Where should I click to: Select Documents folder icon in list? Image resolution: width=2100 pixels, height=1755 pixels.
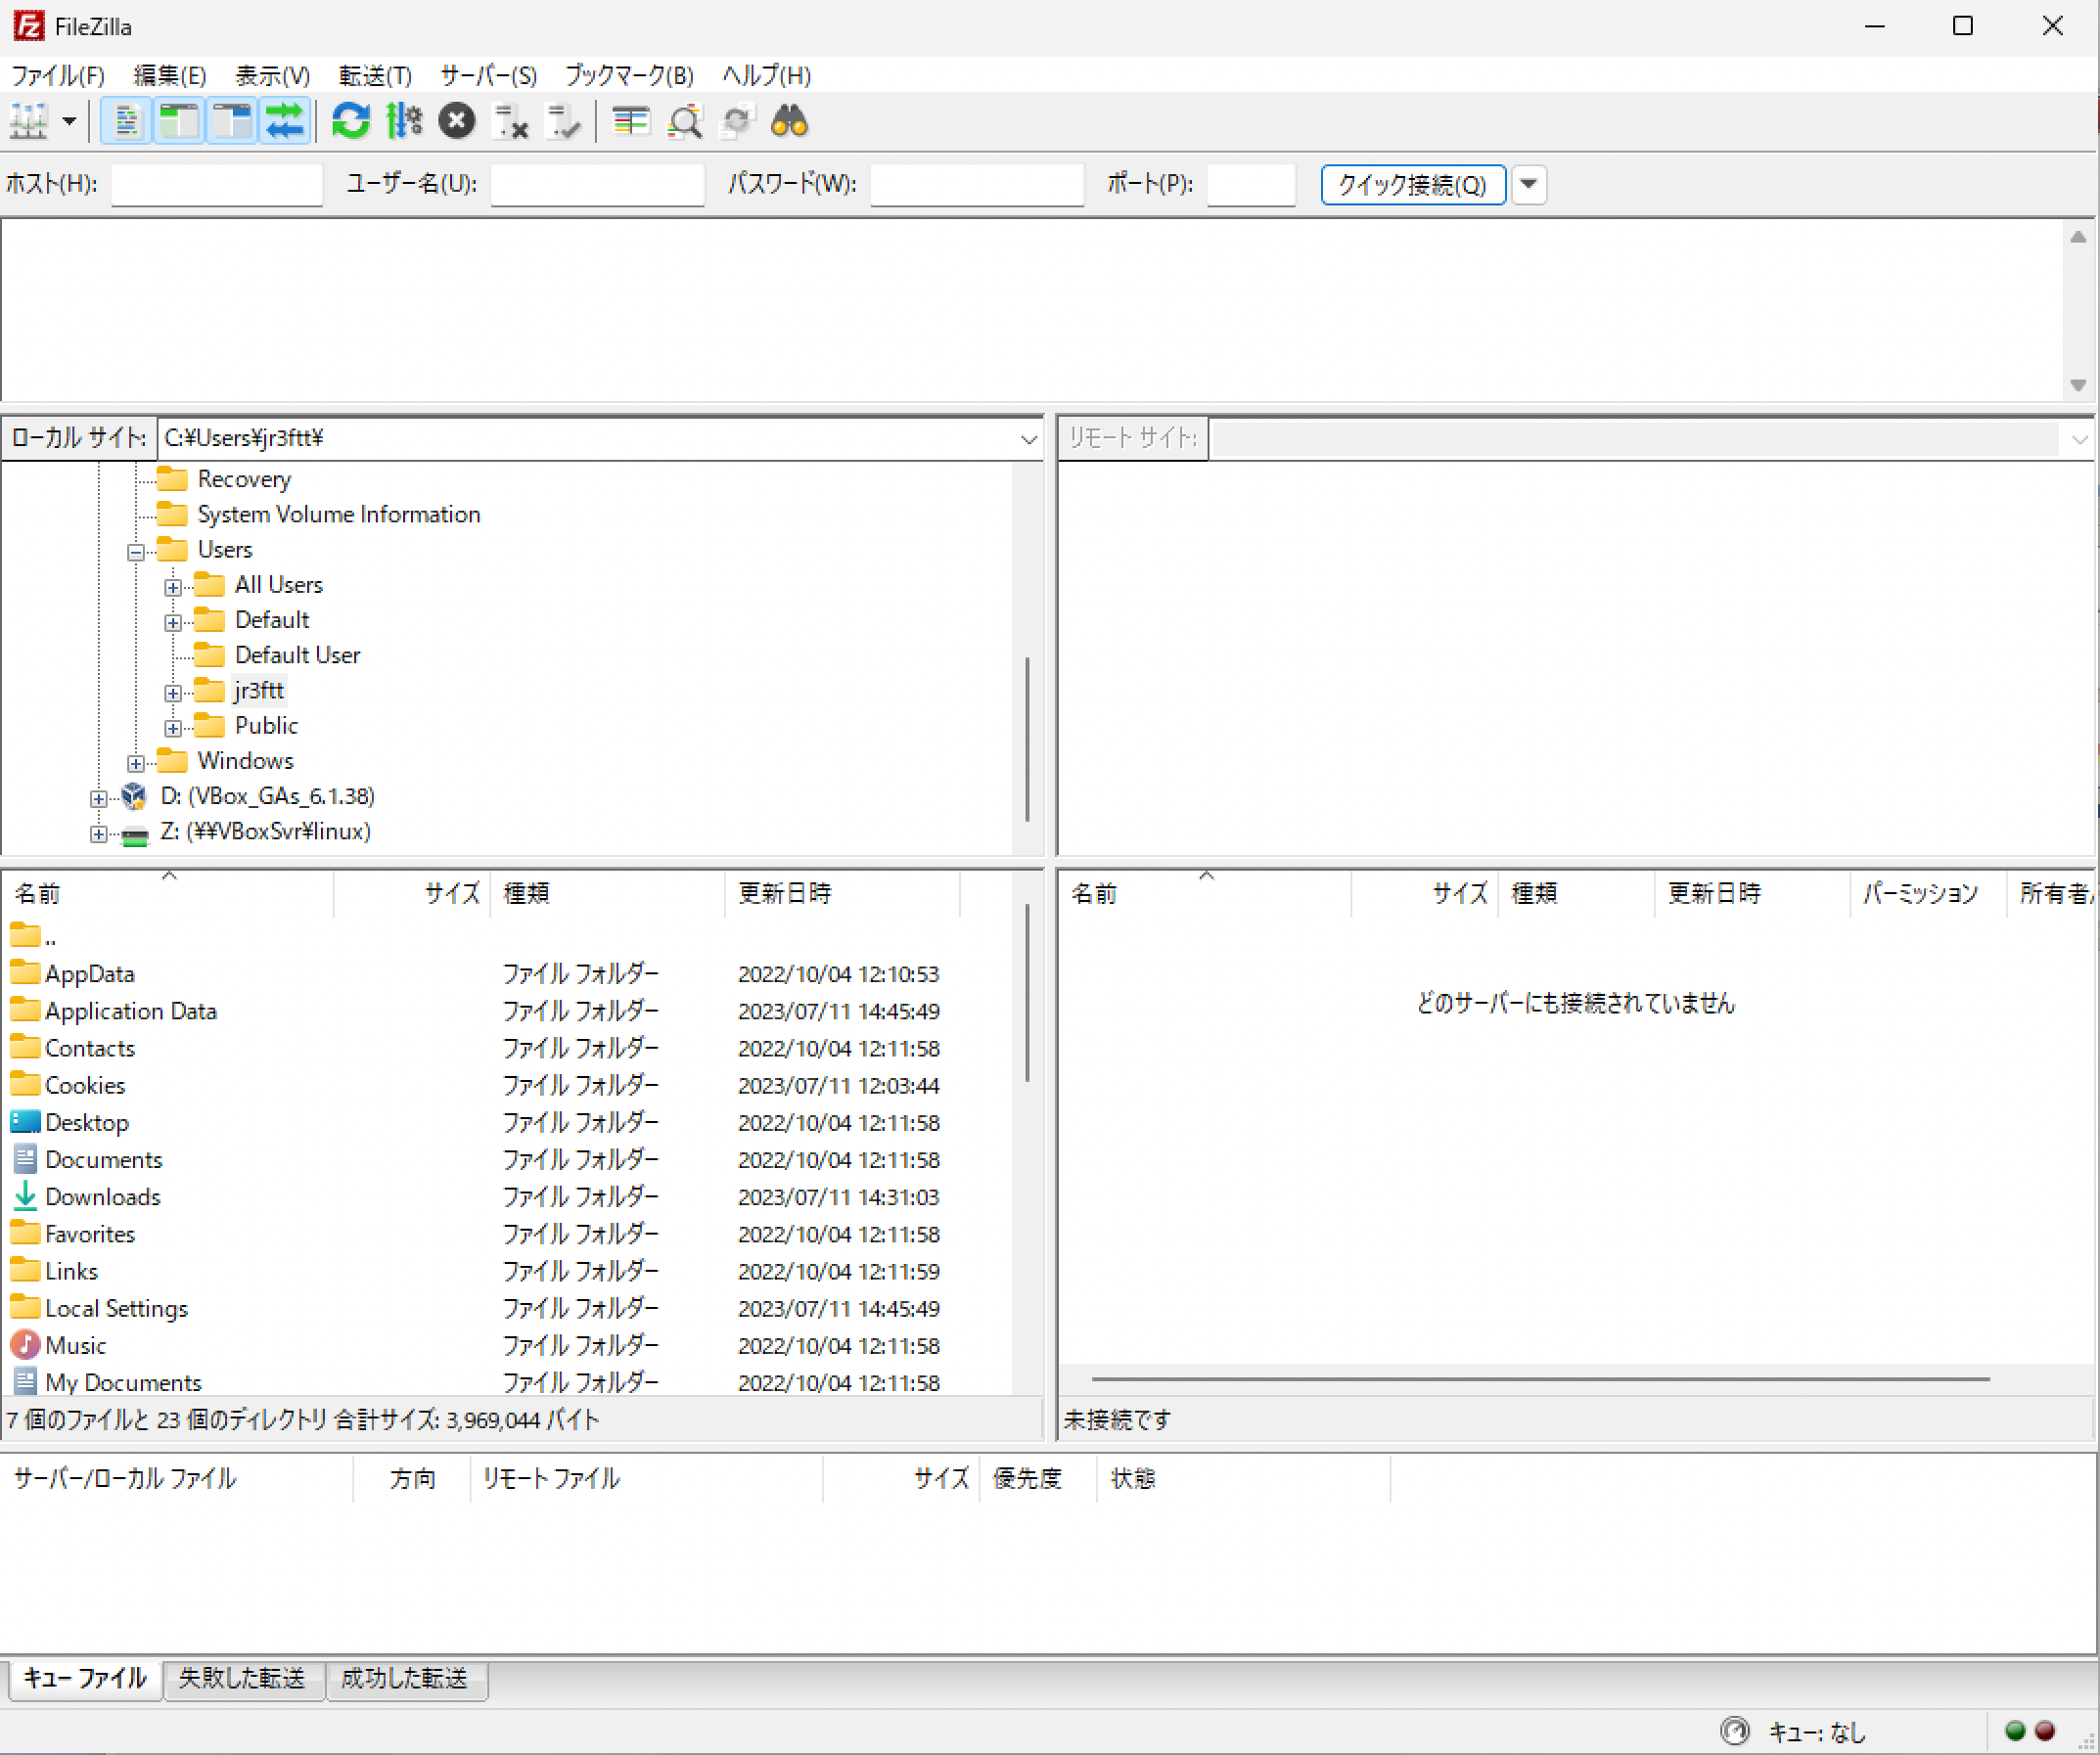(25, 1158)
